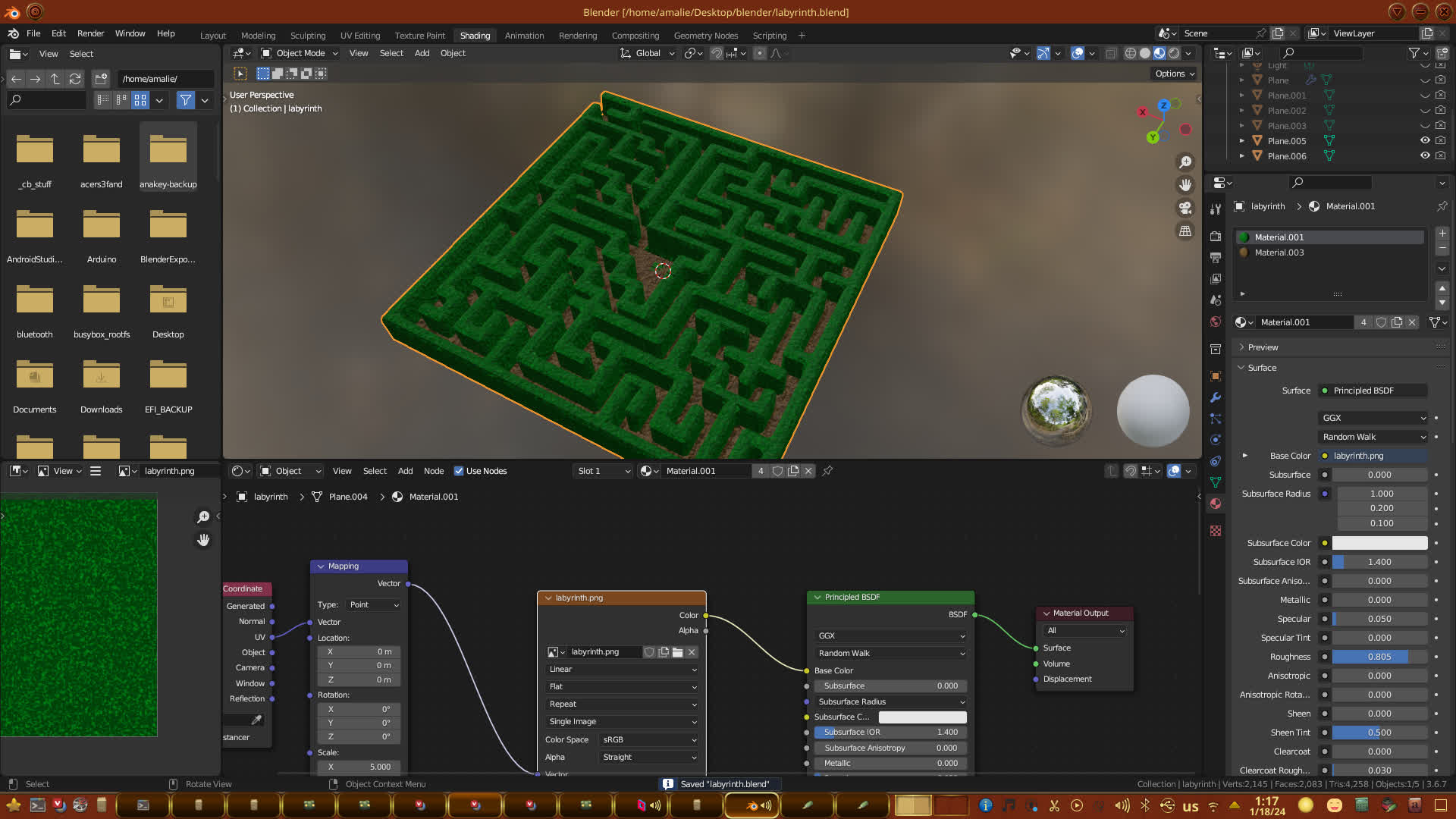Screen dimensions: 1456x819
Task: Click the Options button in viewport header
Action: tap(1174, 74)
